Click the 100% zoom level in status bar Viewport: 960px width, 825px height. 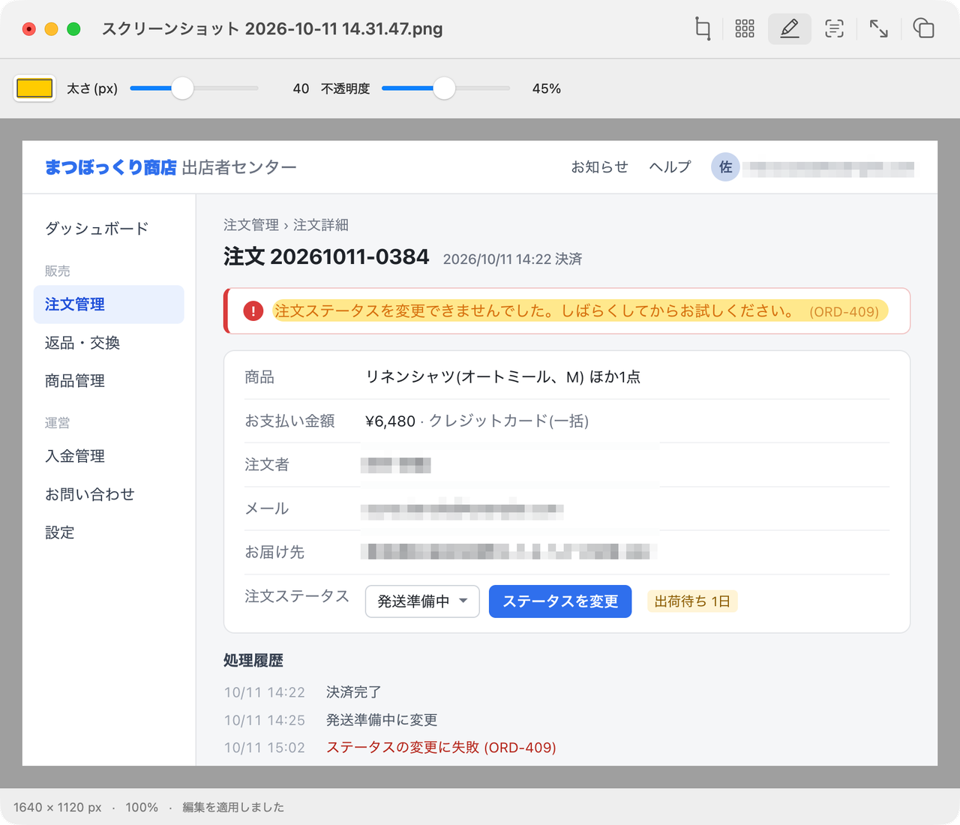(142, 808)
